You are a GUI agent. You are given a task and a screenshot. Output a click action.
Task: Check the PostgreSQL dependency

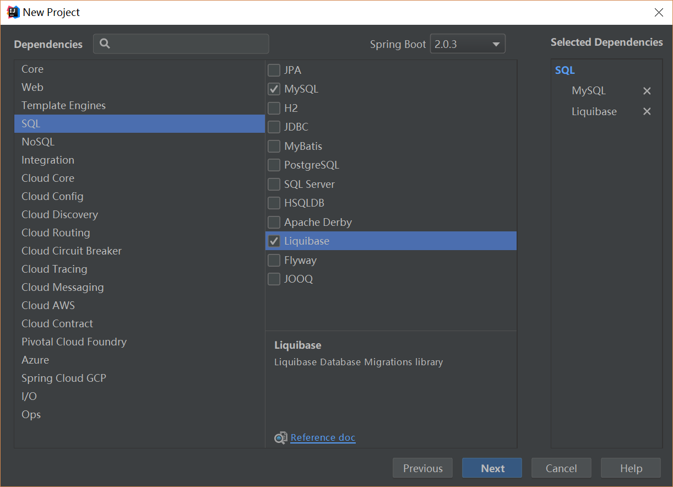point(274,165)
